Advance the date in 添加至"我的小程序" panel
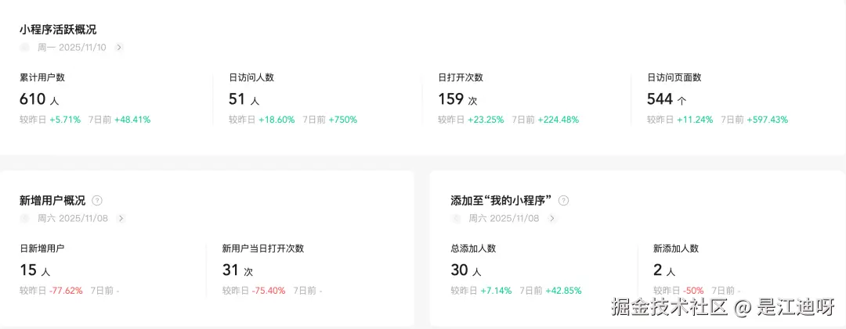This screenshot has height=329, width=846. (x=551, y=219)
